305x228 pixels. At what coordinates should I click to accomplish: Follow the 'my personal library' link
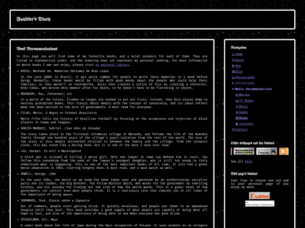[112, 65]
